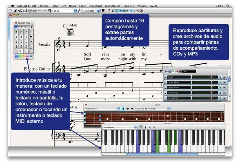Image resolution: width=240 pixels, height=163 pixels.
Task: Create a new score with the blank page icon
Action: tap(10, 11)
